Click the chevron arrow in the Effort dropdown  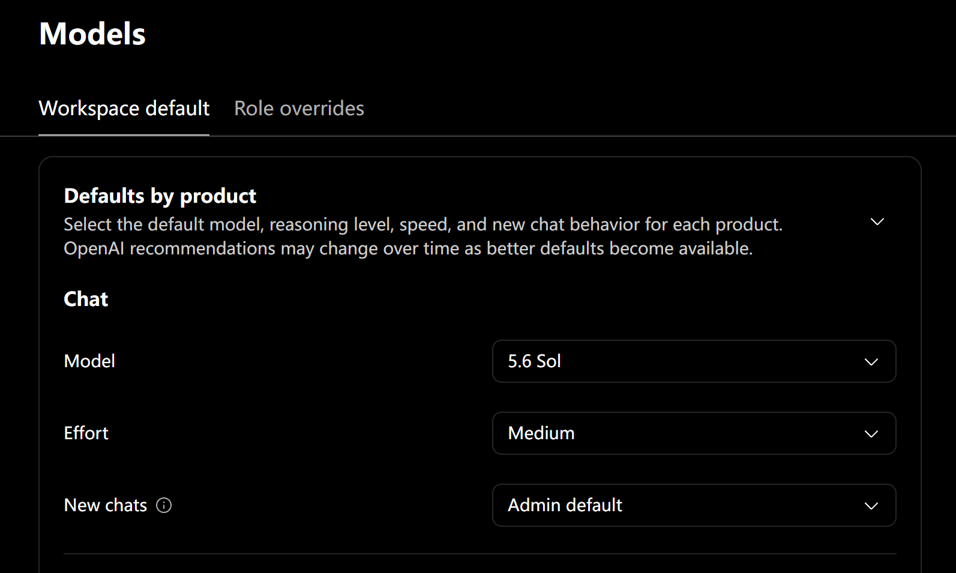tap(871, 434)
